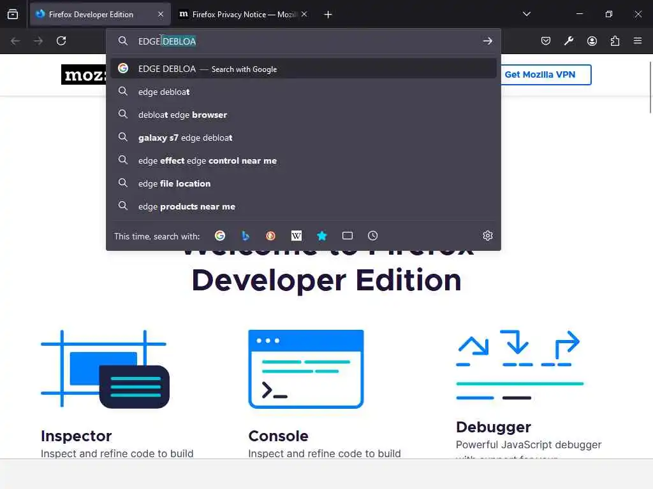Screen dimensions: 653x489
Task: Choose 'edge file location' suggestion
Action: [304, 183]
